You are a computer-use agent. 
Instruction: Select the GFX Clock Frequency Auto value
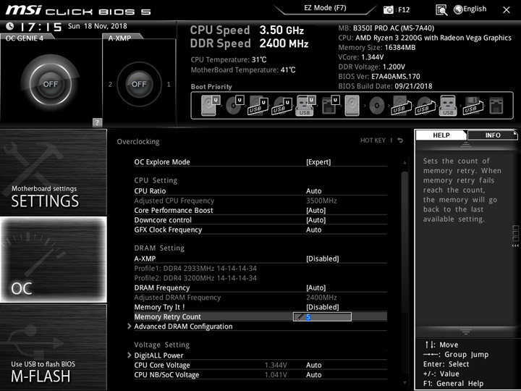coord(313,230)
